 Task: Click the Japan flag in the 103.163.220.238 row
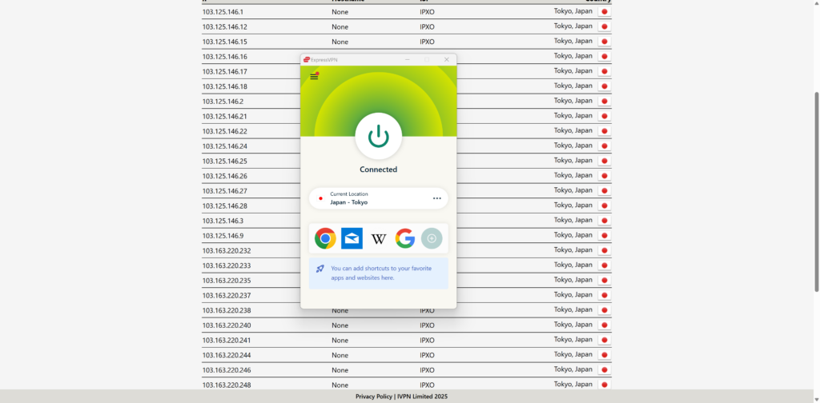tap(605, 310)
